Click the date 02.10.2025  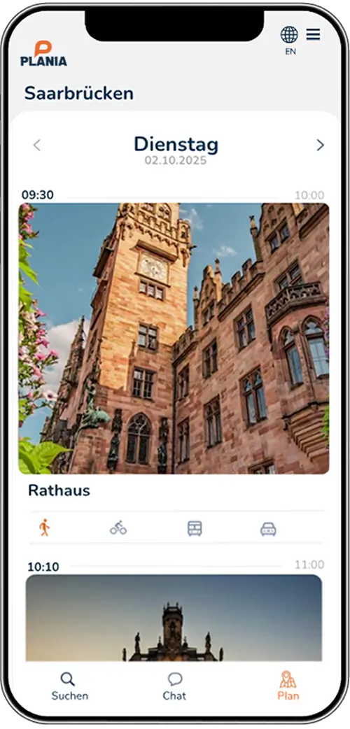click(176, 161)
